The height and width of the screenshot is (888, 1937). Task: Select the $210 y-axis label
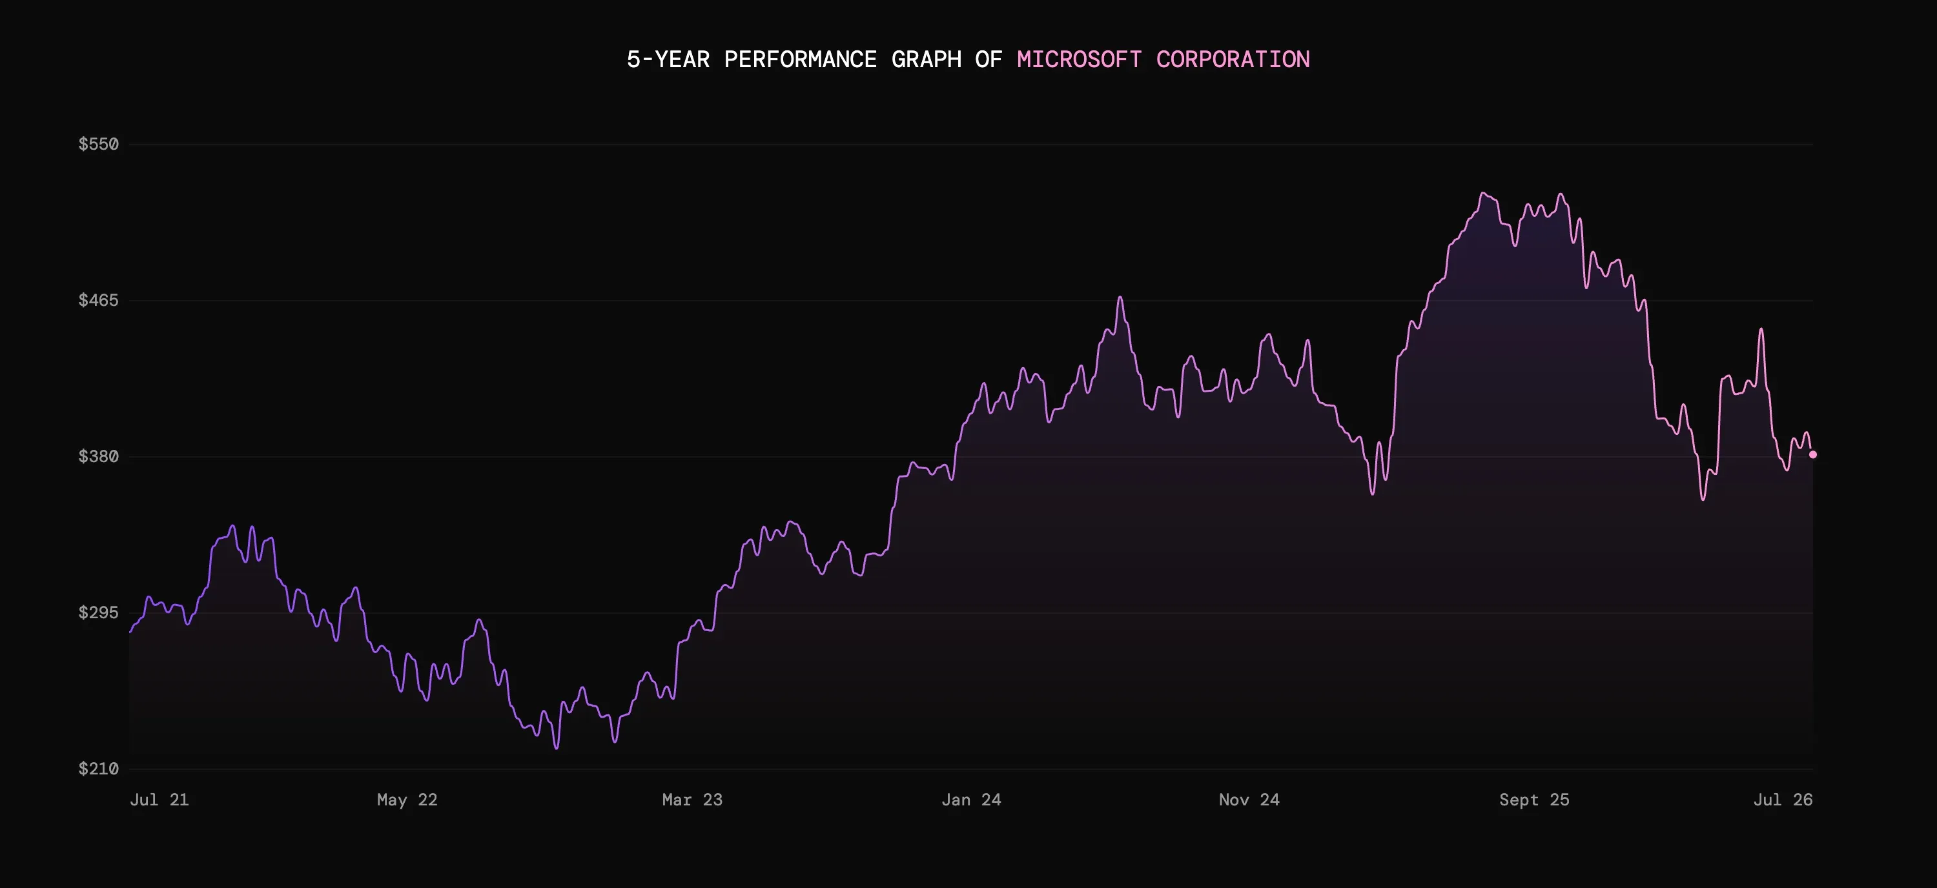coord(99,769)
